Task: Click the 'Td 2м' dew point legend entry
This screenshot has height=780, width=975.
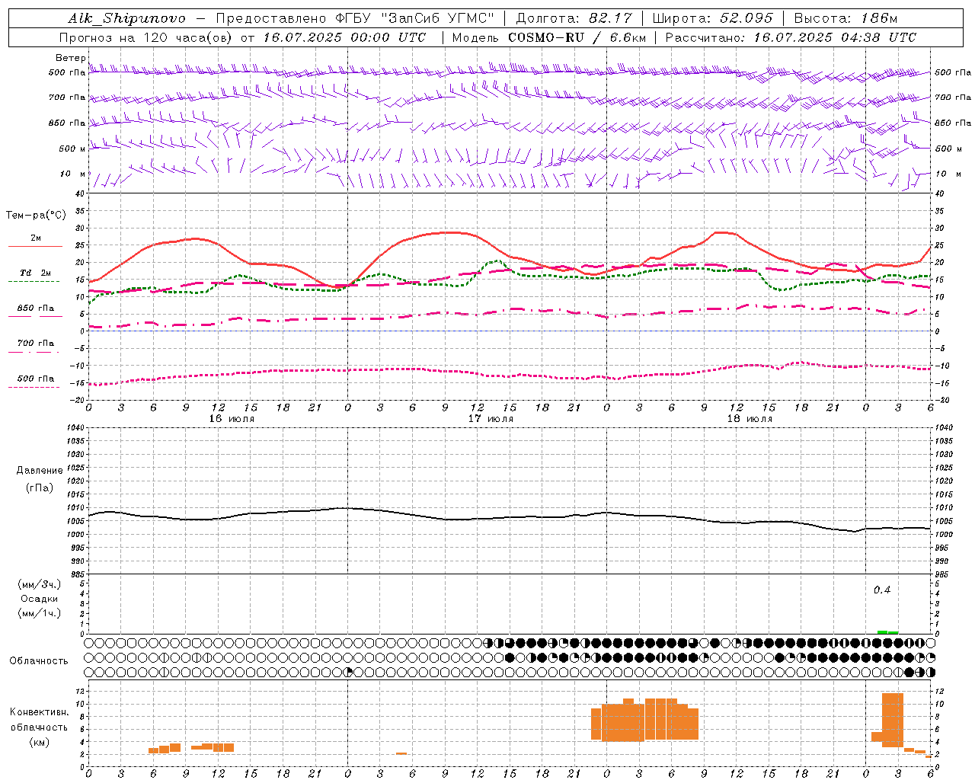Action: [x=36, y=273]
